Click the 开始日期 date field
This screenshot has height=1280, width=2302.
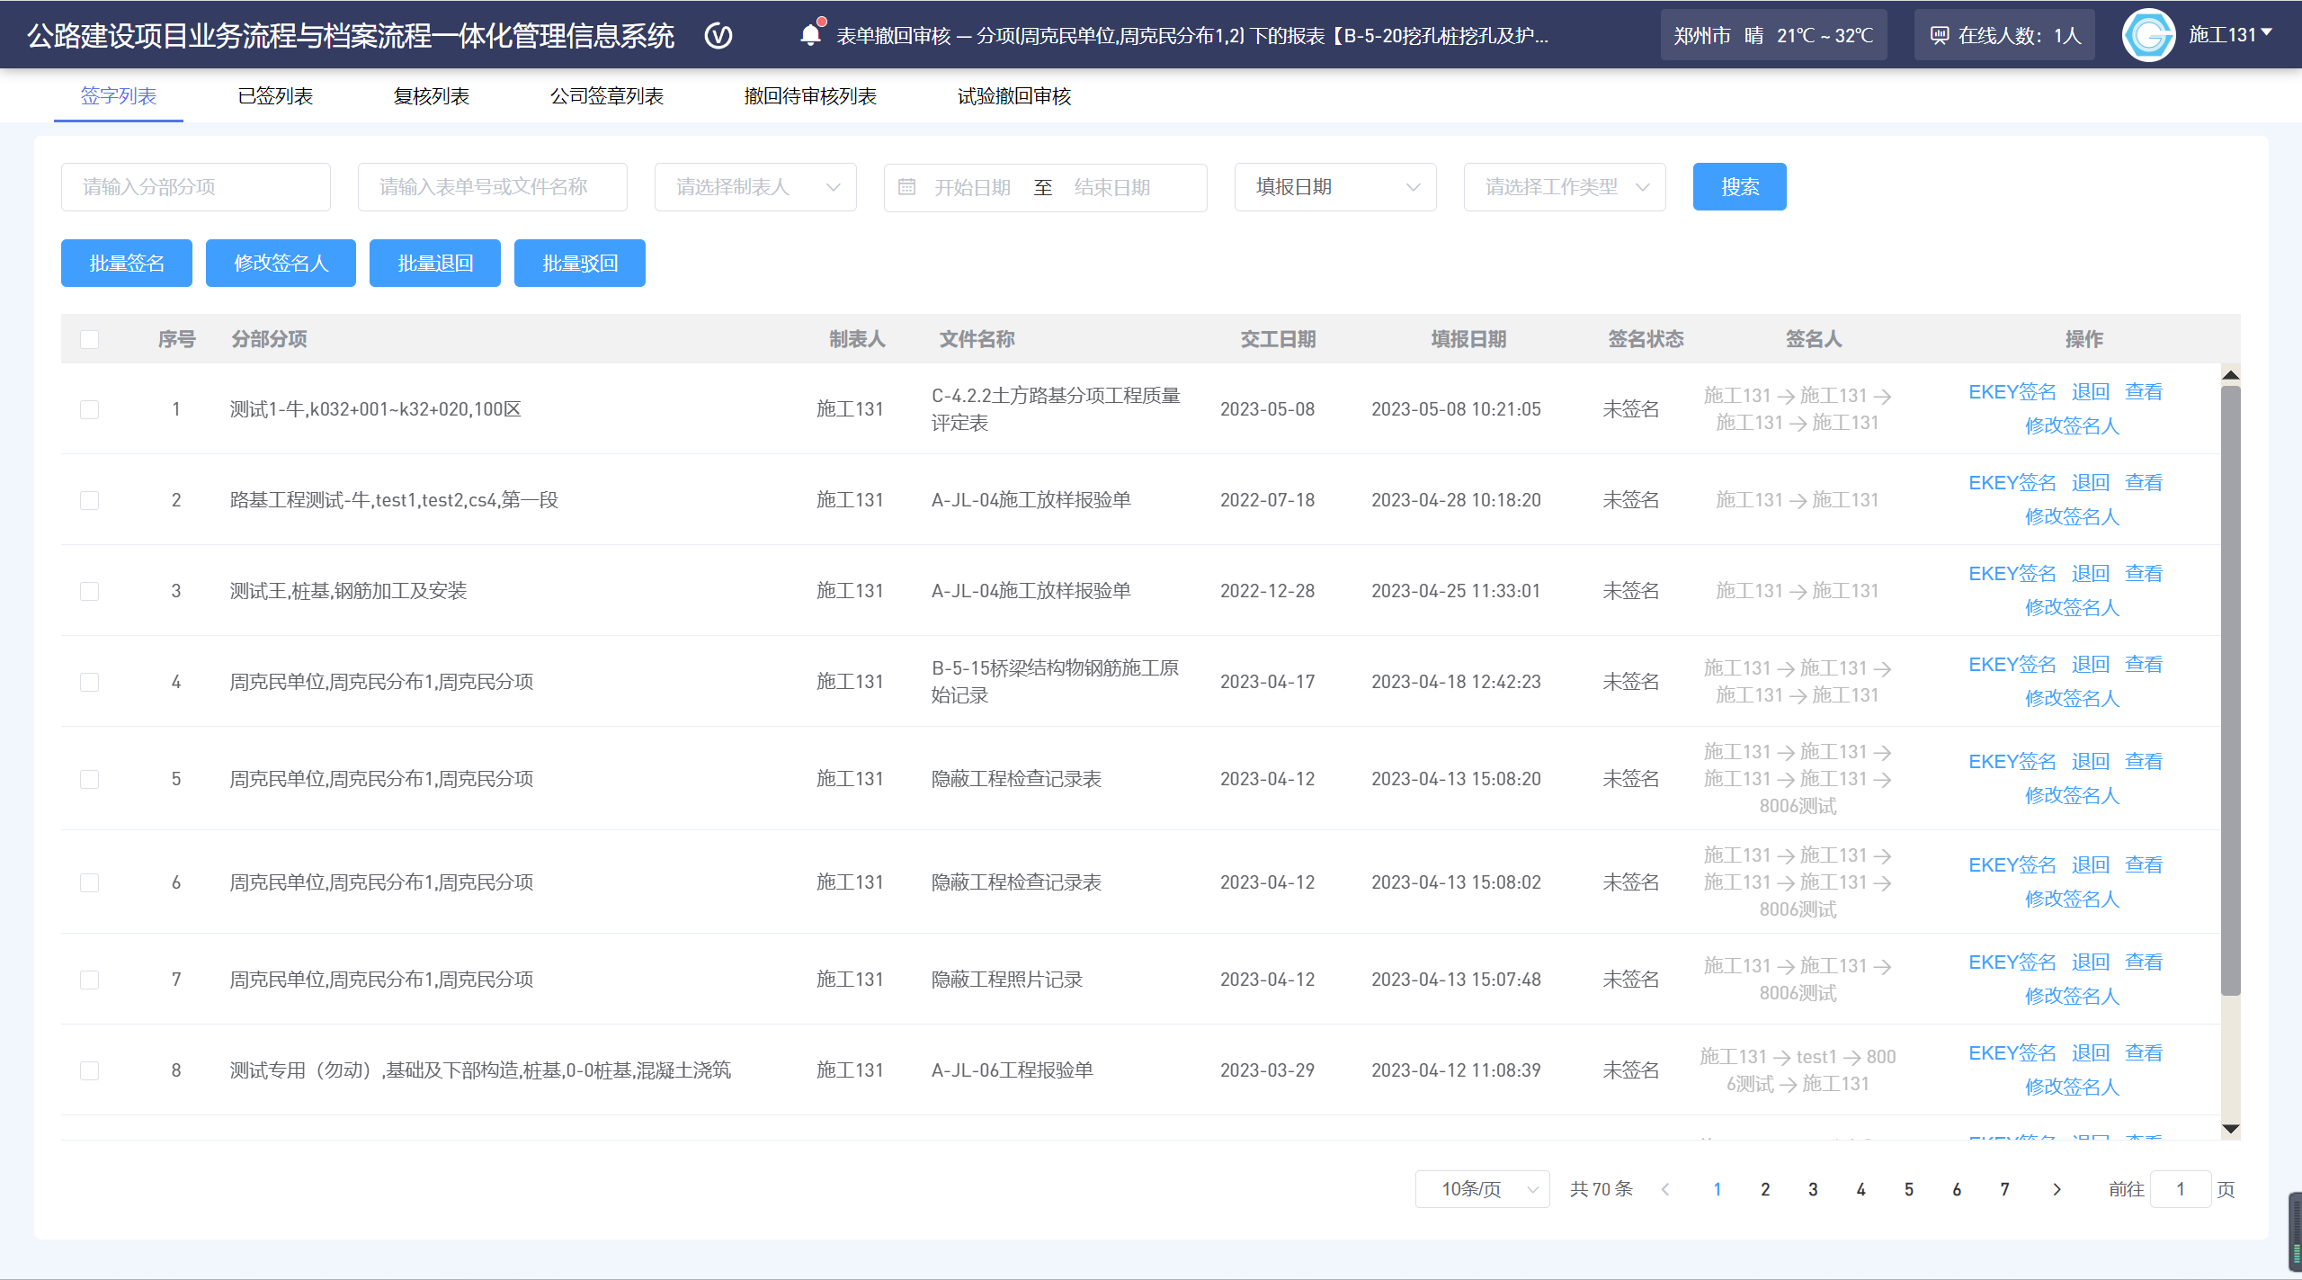972,187
